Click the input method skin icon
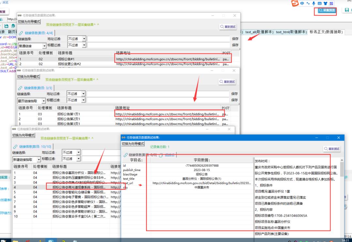The width and height of the screenshot is (352, 242). pyautogui.click(x=325, y=3)
